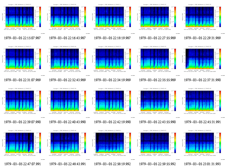Click the caption 1979-03-05 22:39:07.990

point(22,122)
